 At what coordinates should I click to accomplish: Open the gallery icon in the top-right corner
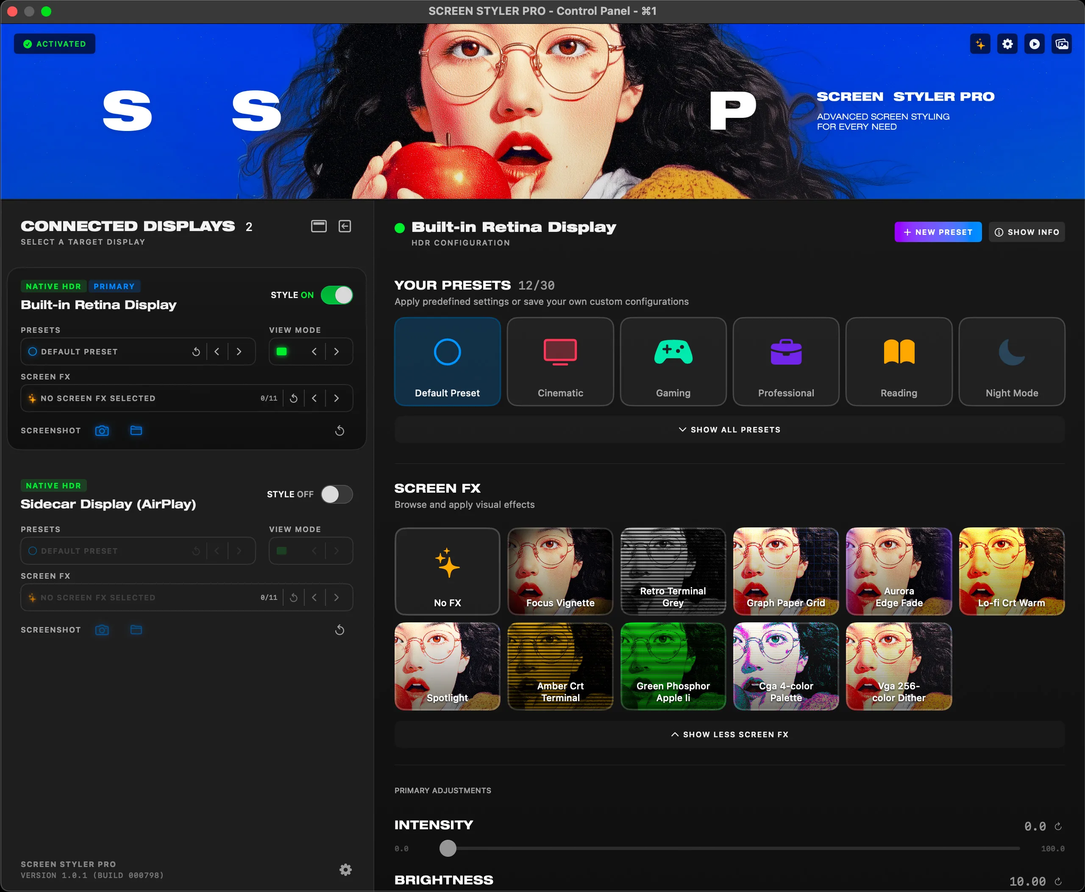click(x=1062, y=44)
